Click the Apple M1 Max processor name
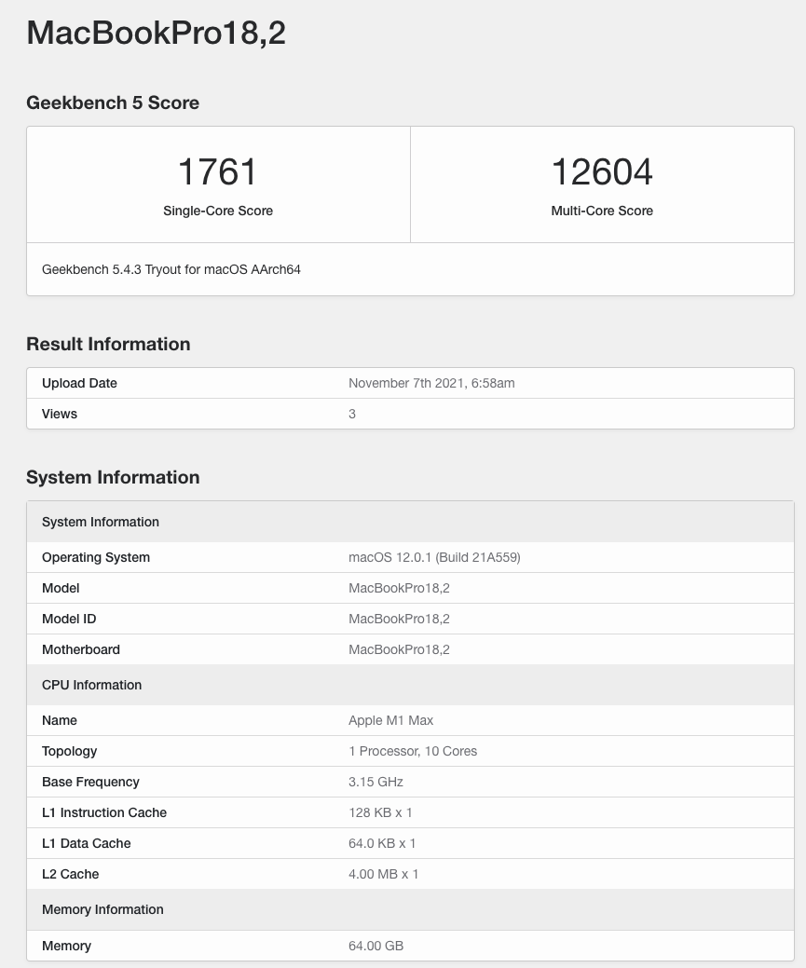The image size is (806, 968). point(390,720)
